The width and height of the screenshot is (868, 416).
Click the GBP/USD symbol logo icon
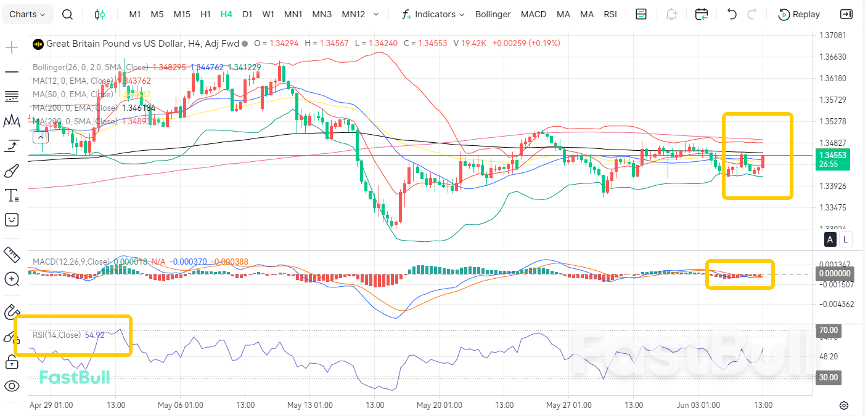click(38, 44)
